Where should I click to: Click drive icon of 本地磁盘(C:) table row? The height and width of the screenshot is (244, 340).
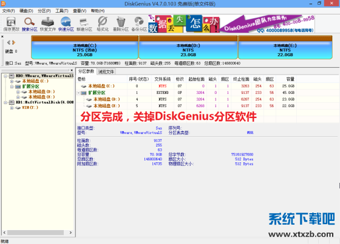coord(84,86)
